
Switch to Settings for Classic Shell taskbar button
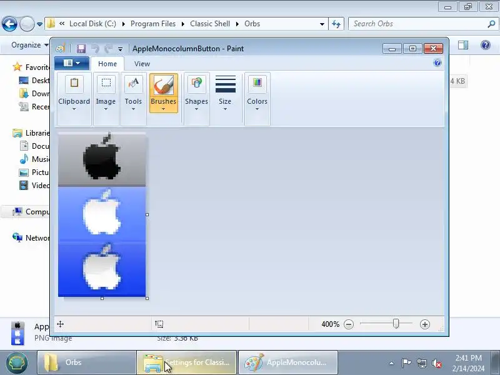187,362
